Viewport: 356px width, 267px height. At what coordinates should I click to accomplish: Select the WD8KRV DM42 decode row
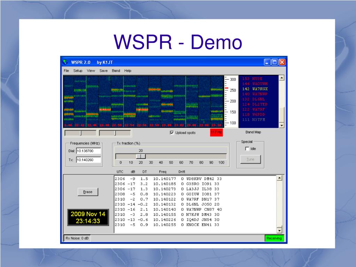[x=168, y=179]
